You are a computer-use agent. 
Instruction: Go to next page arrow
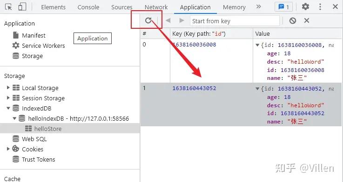pos(182,20)
